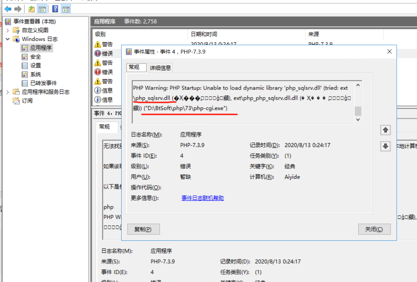Click the 关键字 value 经典
The image size is (417, 282).
(x=290, y=166)
